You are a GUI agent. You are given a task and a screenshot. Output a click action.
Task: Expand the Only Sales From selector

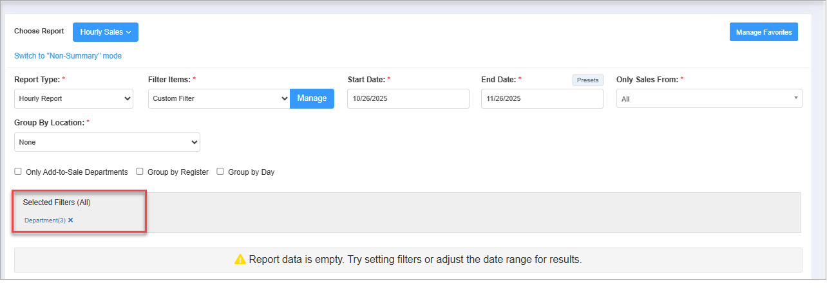(708, 99)
